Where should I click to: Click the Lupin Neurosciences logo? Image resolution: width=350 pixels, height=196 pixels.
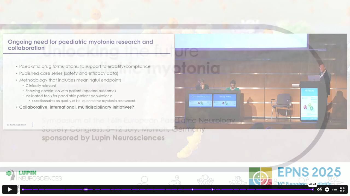[34, 176]
